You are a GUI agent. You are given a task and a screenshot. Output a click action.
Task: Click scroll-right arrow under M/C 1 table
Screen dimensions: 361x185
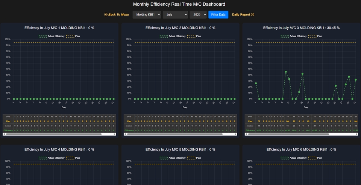[114, 134]
